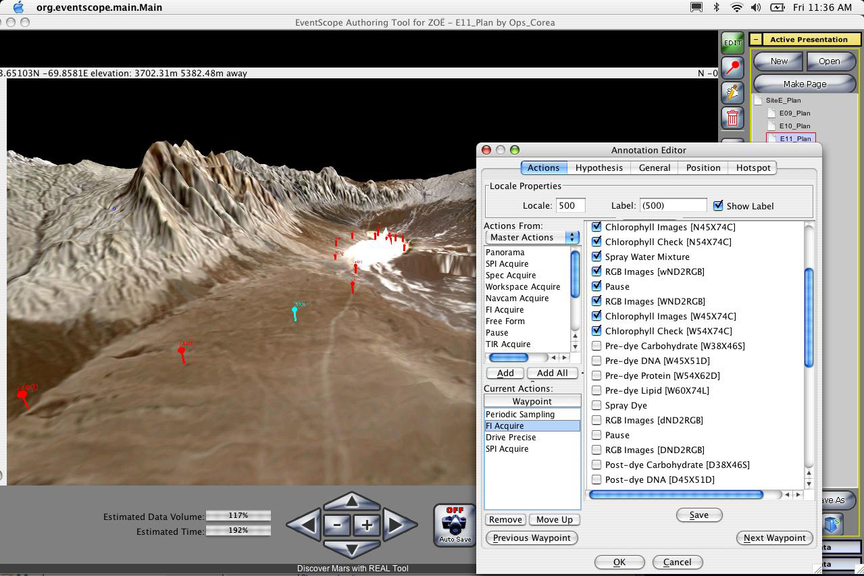Select the red pin annotation tool
This screenshot has height=576, width=864.
tap(732, 68)
